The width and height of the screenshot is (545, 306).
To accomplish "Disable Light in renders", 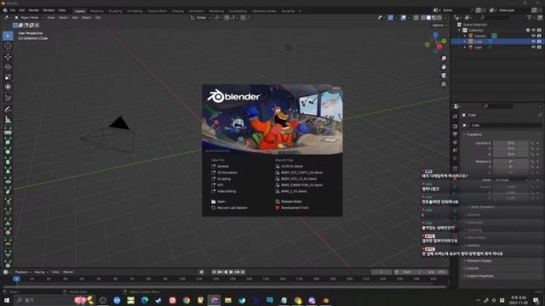I will pyautogui.click(x=539, y=47).
